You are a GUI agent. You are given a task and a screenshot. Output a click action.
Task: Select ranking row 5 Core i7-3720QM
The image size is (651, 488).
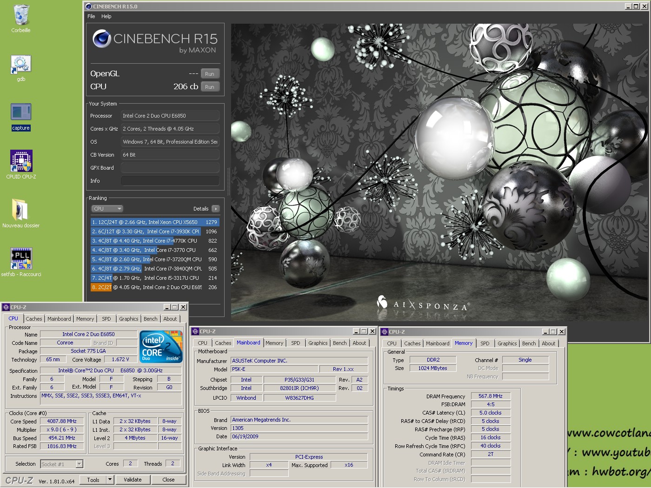tap(154, 259)
